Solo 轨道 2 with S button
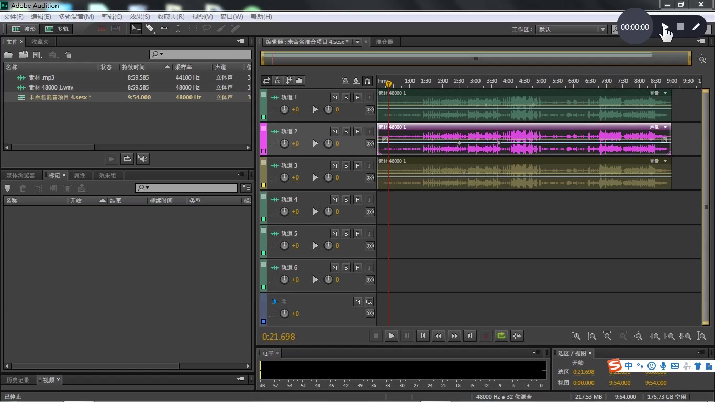Viewport: 715px width, 402px height. point(346,131)
